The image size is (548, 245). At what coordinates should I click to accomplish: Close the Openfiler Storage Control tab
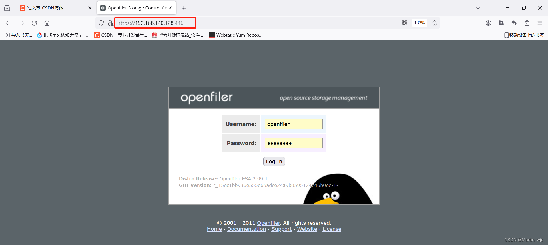coord(170,8)
